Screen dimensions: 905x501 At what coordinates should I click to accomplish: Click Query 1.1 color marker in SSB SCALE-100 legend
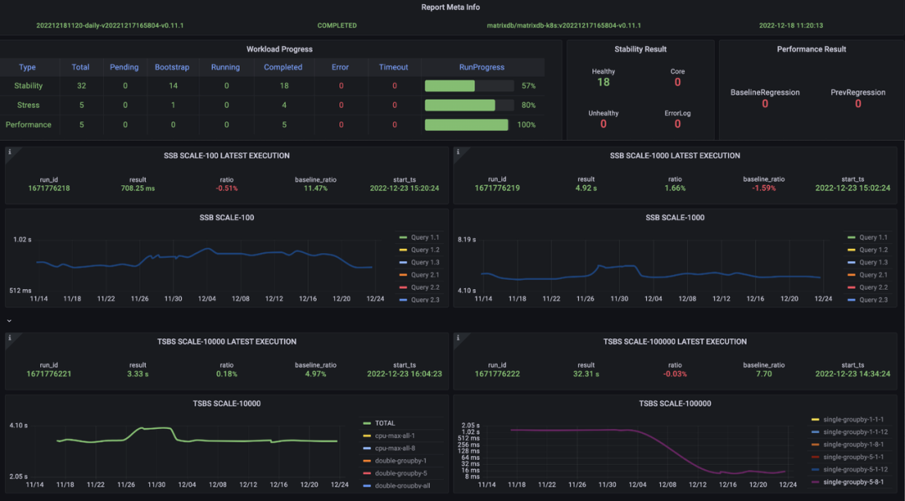click(x=403, y=237)
